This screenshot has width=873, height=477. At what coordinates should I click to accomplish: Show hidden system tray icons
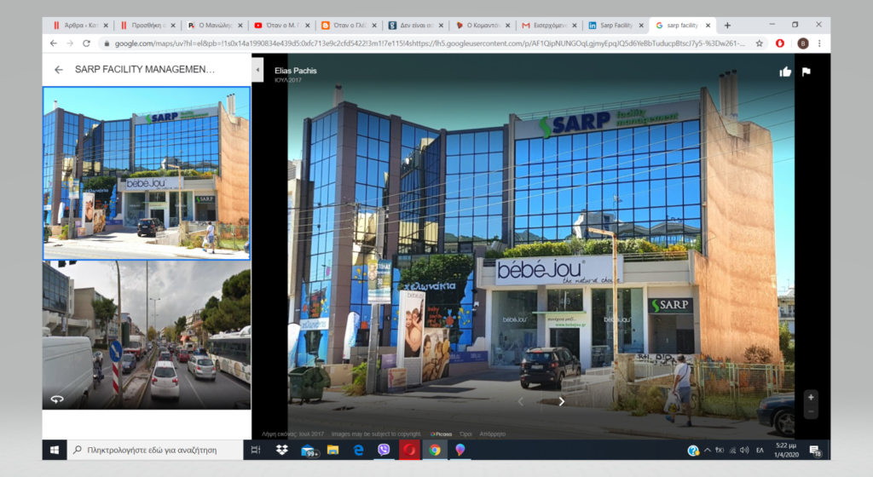point(707,450)
